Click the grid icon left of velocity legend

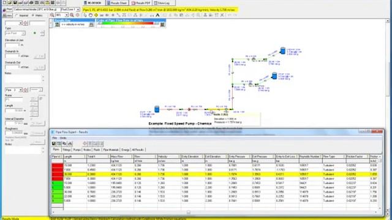point(57,24)
